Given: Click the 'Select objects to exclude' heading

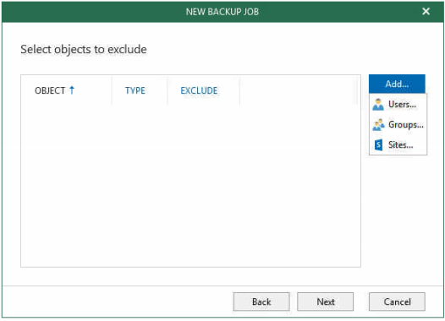Looking at the screenshot, I should pos(84,50).
